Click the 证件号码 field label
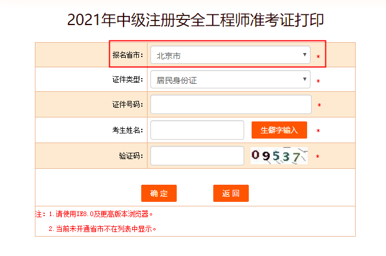Screen dimensions: 386x256 [x=128, y=105]
